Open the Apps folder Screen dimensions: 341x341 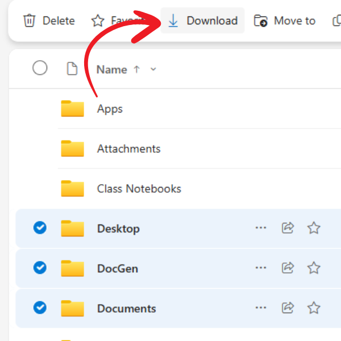click(x=110, y=109)
